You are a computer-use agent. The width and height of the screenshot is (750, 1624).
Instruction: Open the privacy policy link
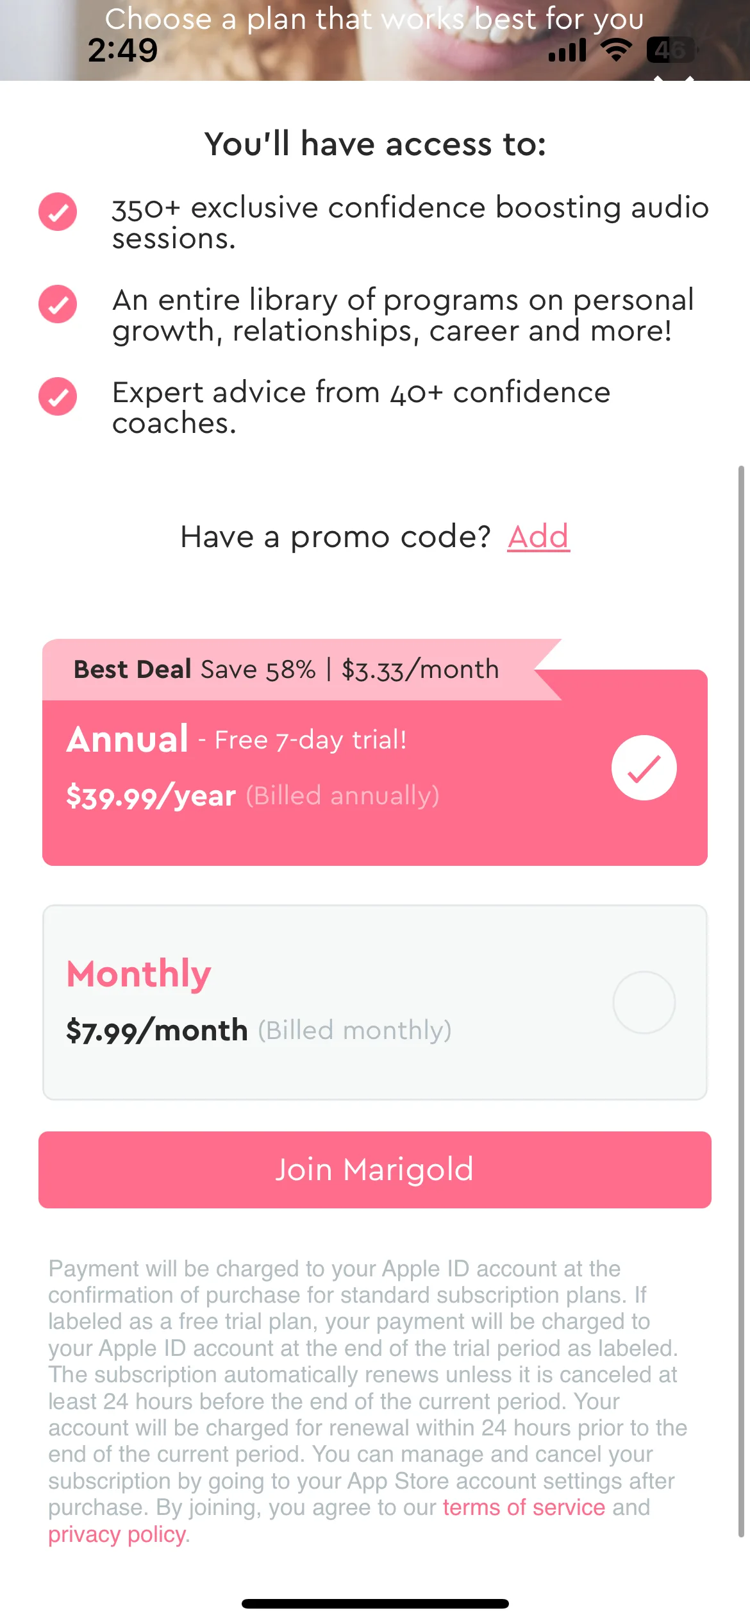tap(117, 1534)
